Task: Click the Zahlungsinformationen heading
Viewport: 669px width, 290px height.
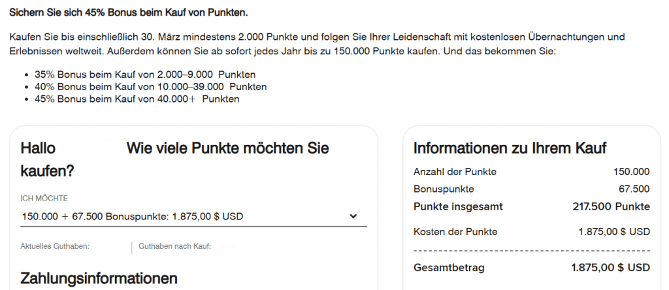Action: pyautogui.click(x=99, y=278)
